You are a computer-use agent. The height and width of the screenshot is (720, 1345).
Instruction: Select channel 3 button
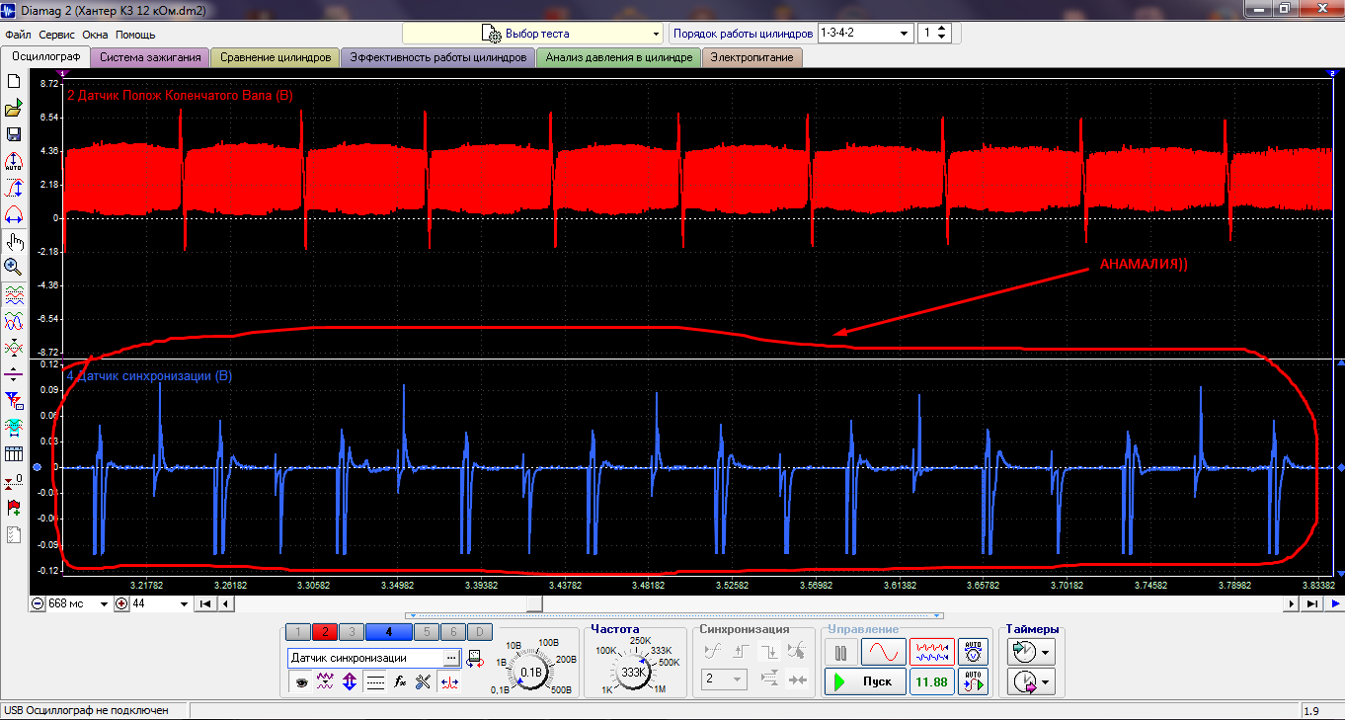pyautogui.click(x=352, y=632)
